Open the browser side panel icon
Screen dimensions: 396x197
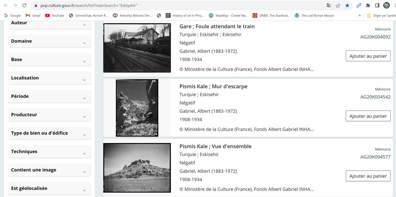tap(377, 6)
